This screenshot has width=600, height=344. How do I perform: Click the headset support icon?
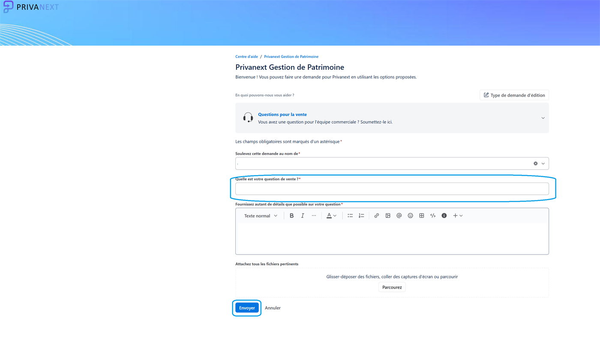point(248,118)
